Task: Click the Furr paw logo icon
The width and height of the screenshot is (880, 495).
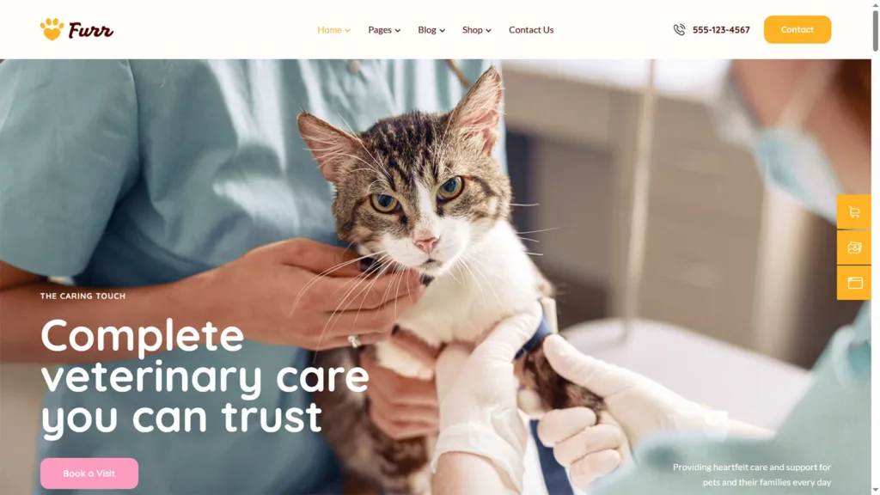Action: (x=52, y=29)
